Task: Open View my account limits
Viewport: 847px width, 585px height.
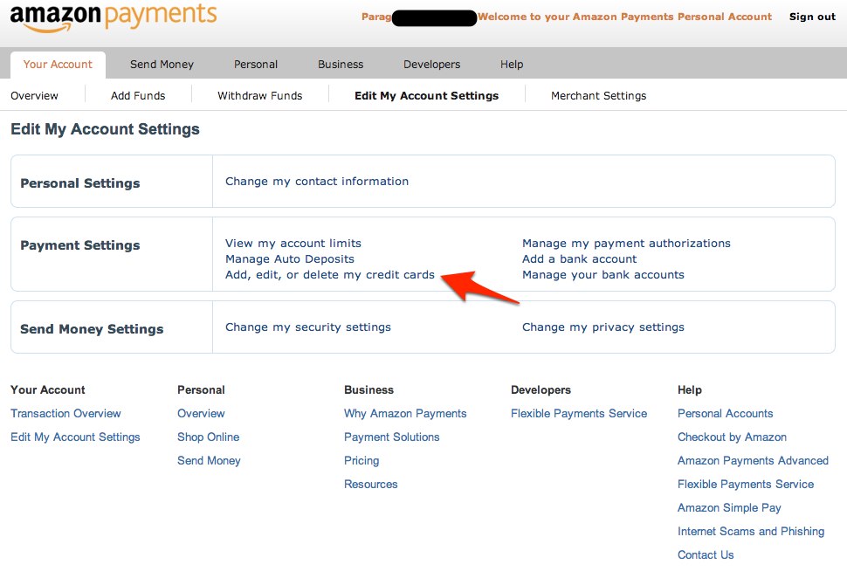Action: click(293, 243)
